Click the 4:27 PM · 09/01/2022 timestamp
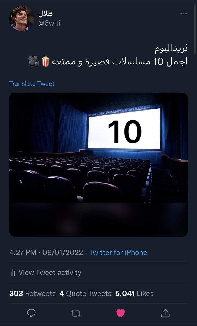This screenshot has height=326, width=197. click(46, 252)
